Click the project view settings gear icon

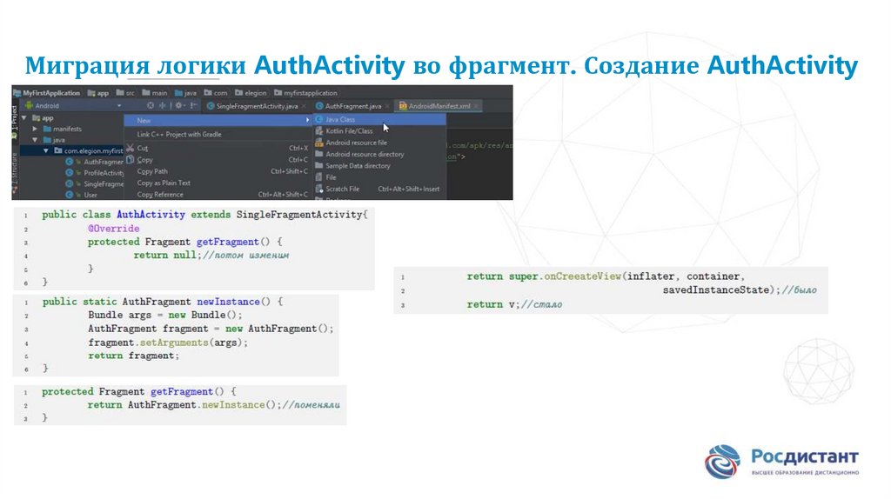point(179,105)
